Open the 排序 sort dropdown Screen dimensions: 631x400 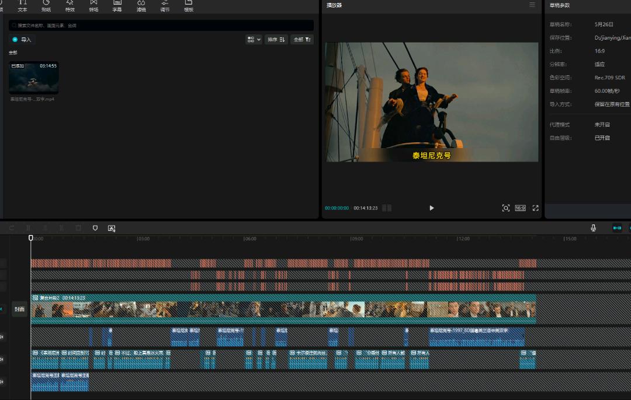pos(276,39)
